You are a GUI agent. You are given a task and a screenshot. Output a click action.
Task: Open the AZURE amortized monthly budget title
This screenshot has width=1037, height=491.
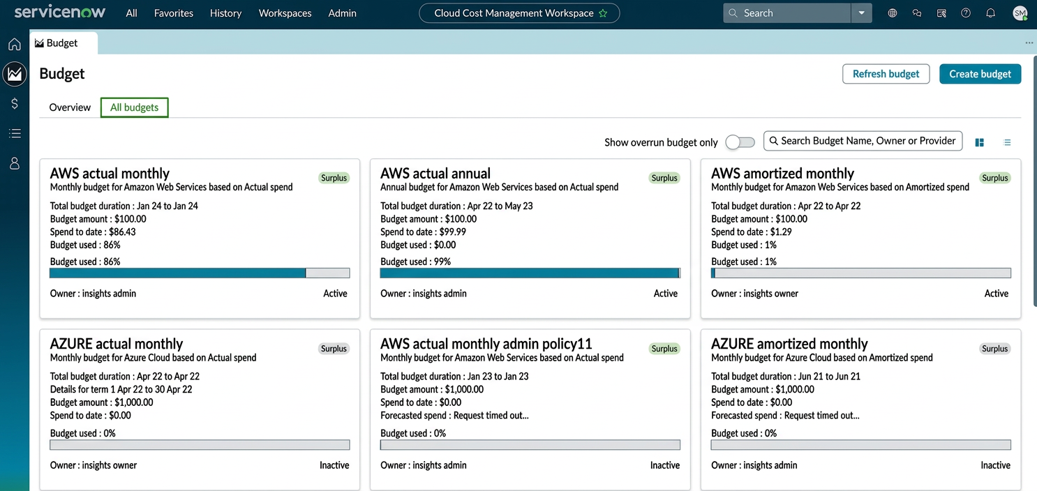click(789, 344)
